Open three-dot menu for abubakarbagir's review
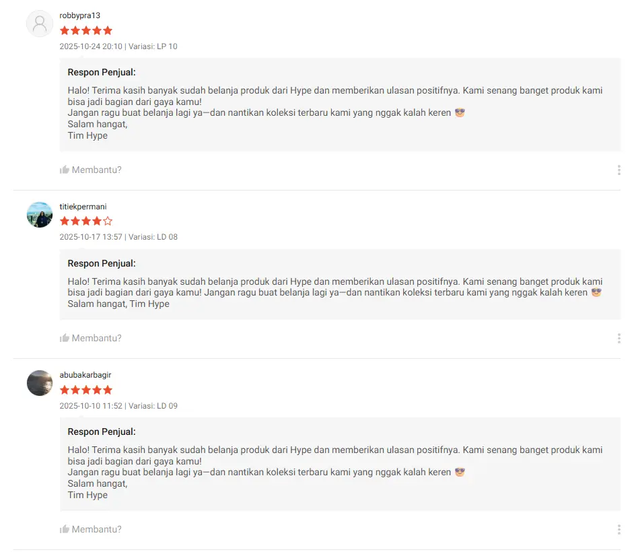Screen dimensions: 634x552 [x=619, y=530]
